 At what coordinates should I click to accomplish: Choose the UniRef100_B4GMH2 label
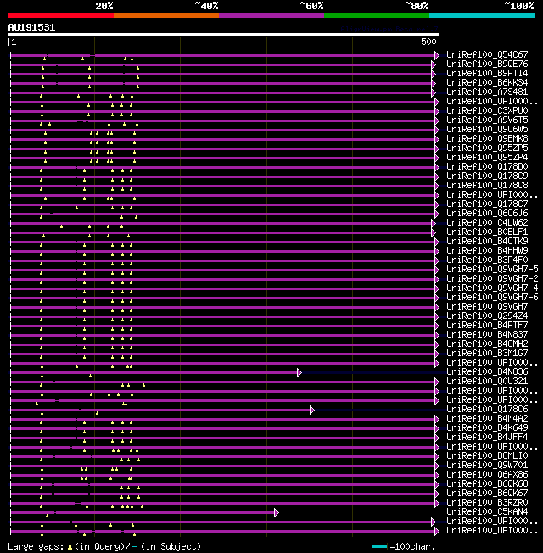(x=487, y=344)
